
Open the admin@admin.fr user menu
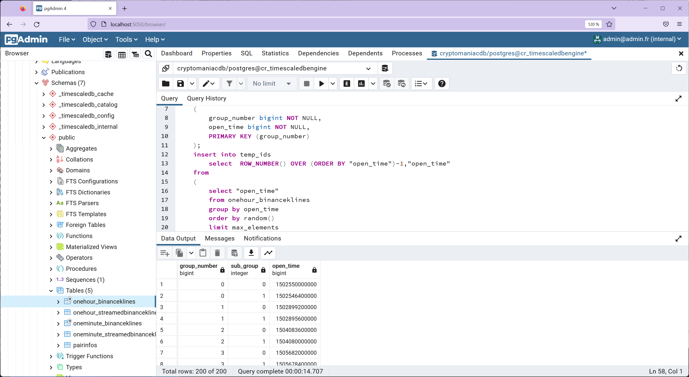point(637,39)
